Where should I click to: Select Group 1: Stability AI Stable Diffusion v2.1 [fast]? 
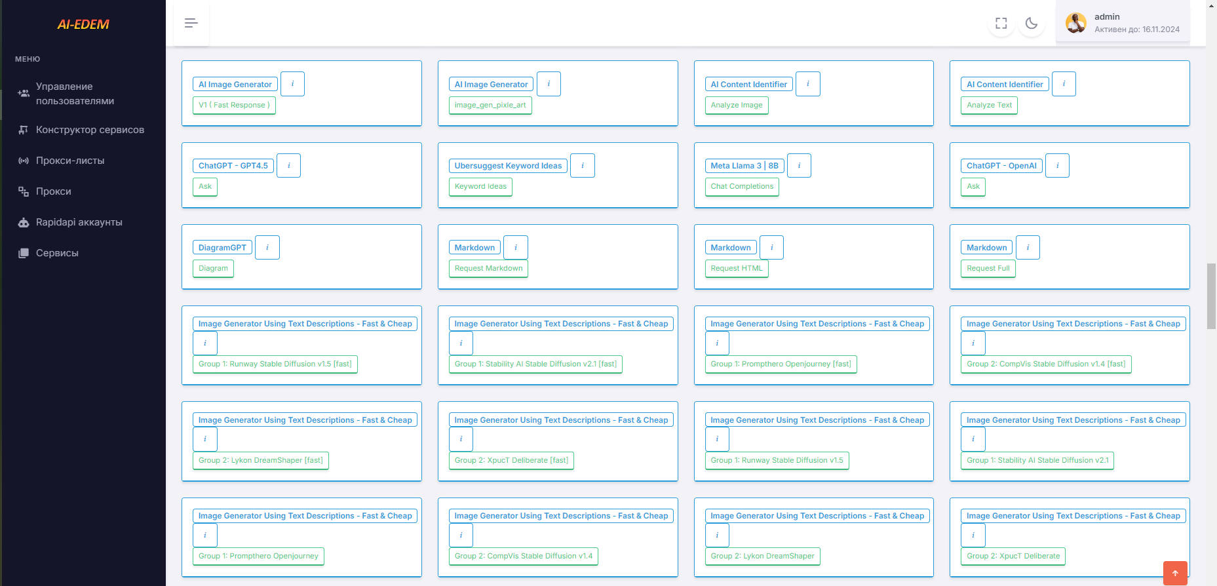(x=535, y=364)
